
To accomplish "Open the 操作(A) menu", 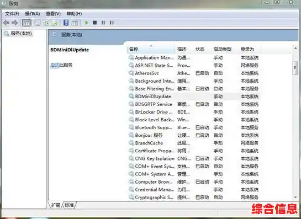I will [33, 14].
